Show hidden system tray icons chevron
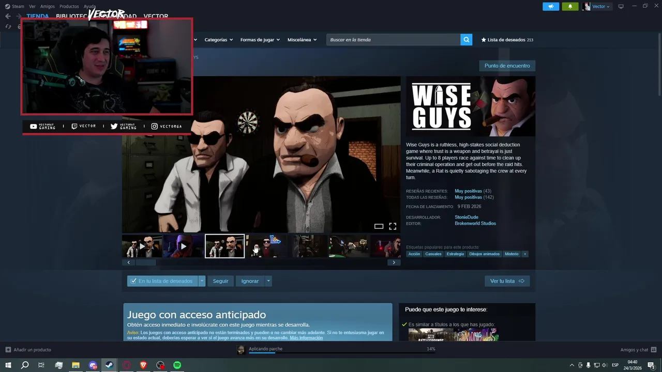 point(571,365)
